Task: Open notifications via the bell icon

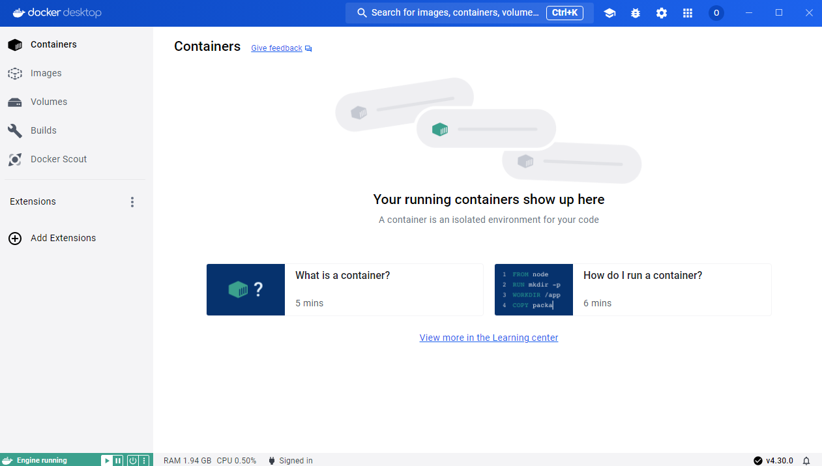Action: pos(806,461)
